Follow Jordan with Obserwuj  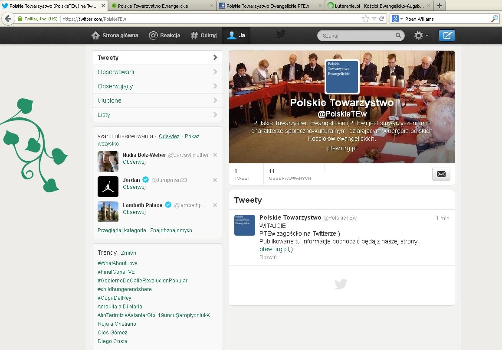[x=134, y=187]
